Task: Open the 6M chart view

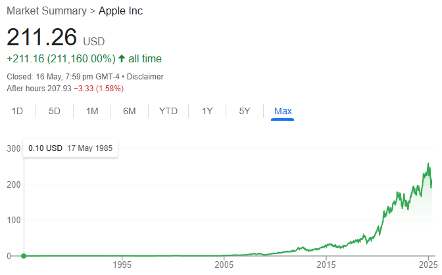Action: tap(130, 111)
